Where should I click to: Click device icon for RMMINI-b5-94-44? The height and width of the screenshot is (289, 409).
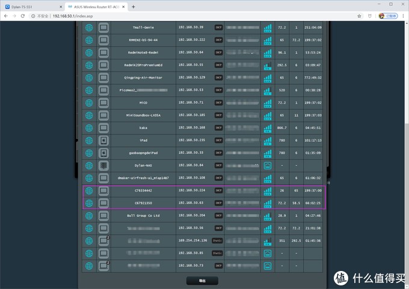point(103,40)
